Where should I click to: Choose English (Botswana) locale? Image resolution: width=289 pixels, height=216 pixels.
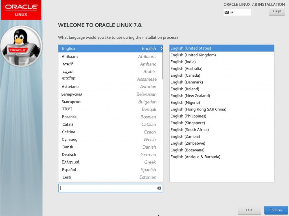point(222,150)
